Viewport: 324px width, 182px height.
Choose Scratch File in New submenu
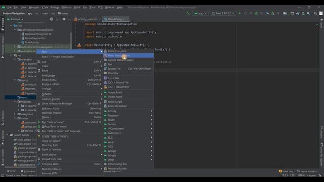click(129, 69)
